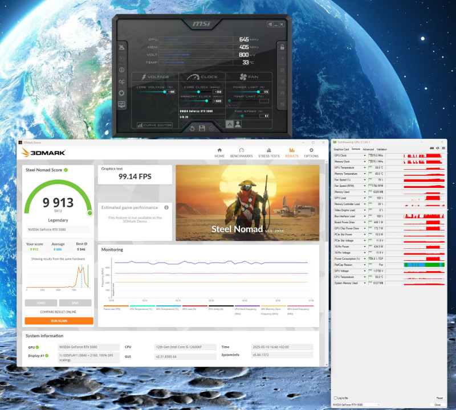Click the apply checkmark icon in Afterburner
This screenshot has width=456, height=410.
click(211, 128)
